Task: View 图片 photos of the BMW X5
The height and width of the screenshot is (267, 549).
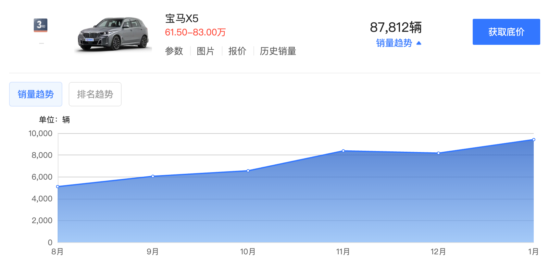Action: 206,51
